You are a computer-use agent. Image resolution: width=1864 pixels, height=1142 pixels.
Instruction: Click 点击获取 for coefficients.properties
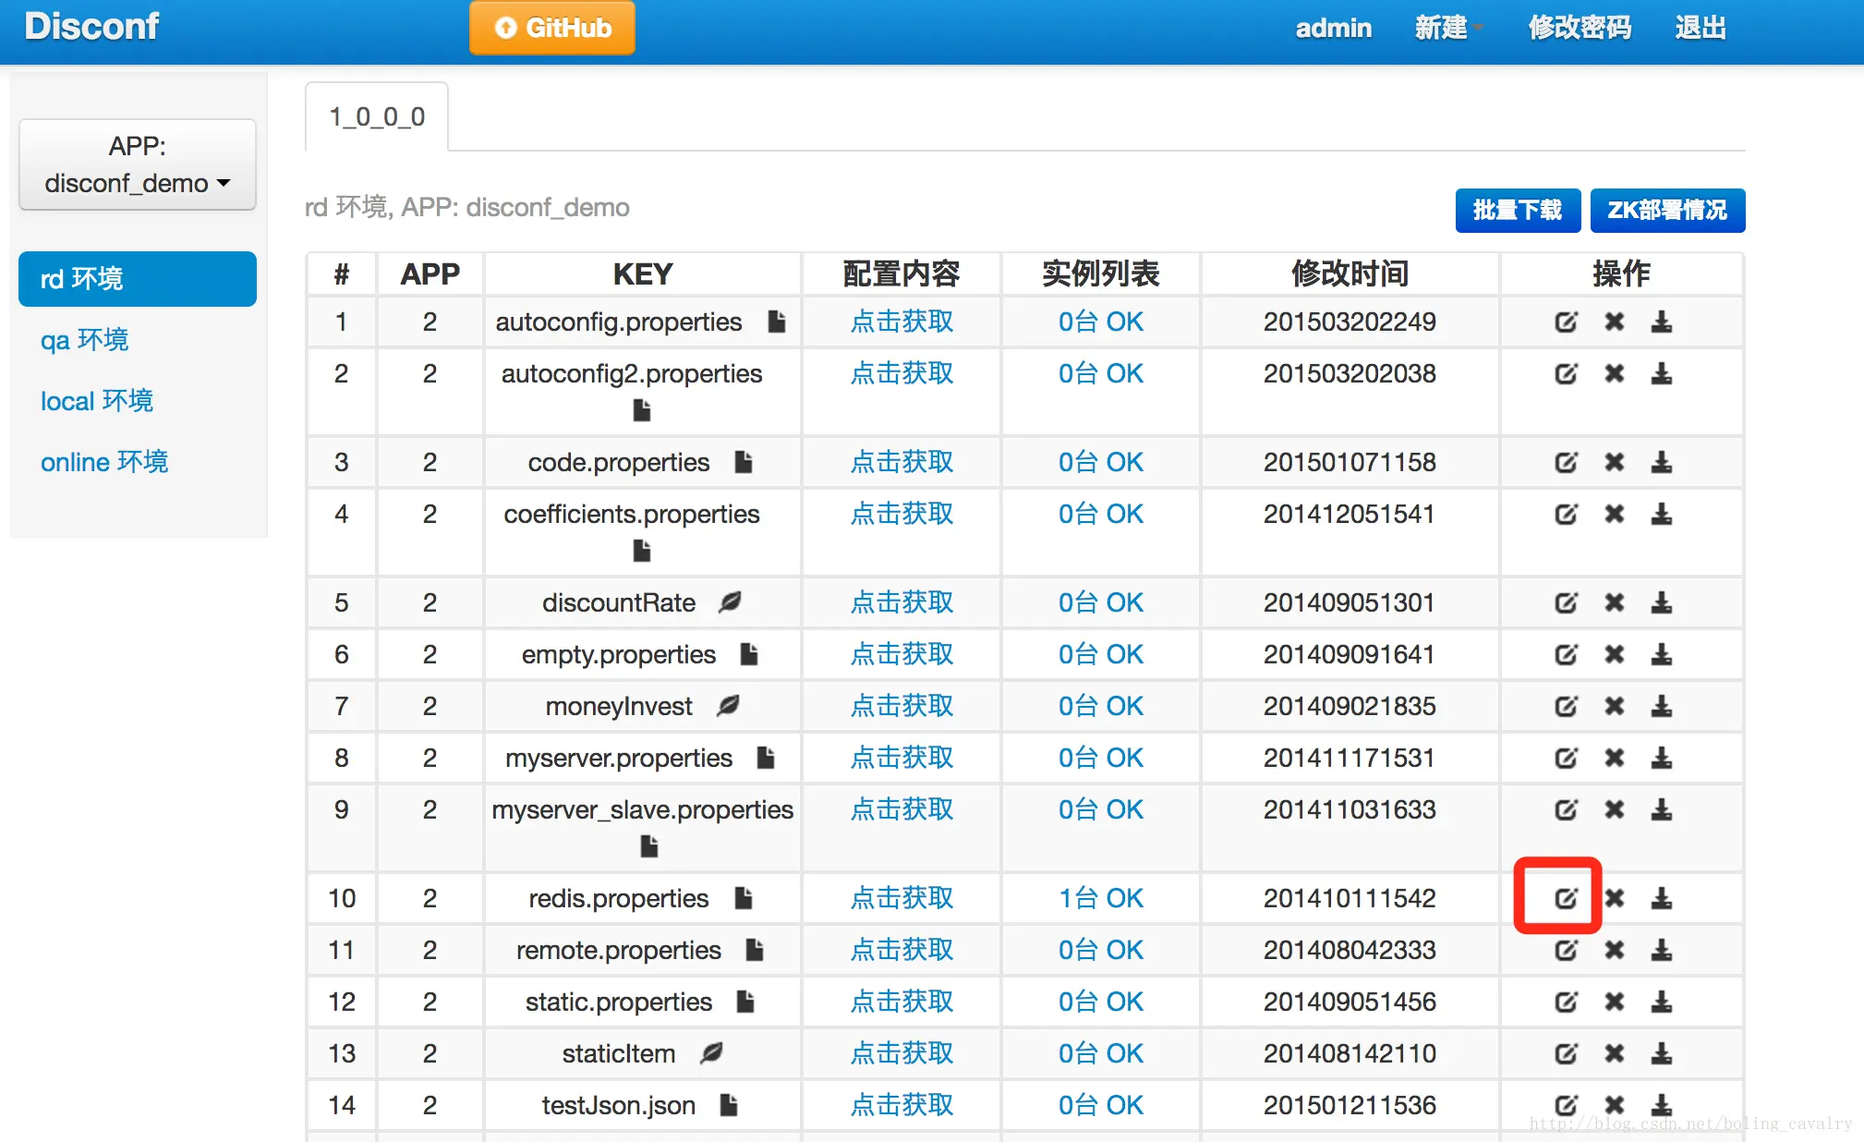point(902,514)
